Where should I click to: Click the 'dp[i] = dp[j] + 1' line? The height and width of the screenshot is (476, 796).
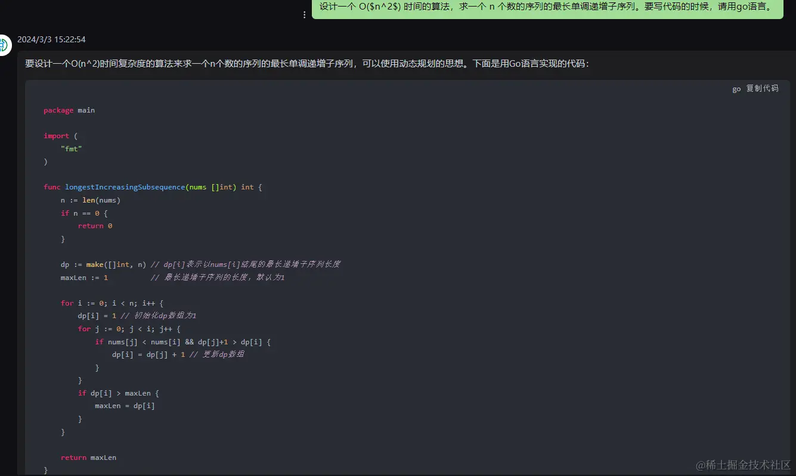[x=178, y=354]
